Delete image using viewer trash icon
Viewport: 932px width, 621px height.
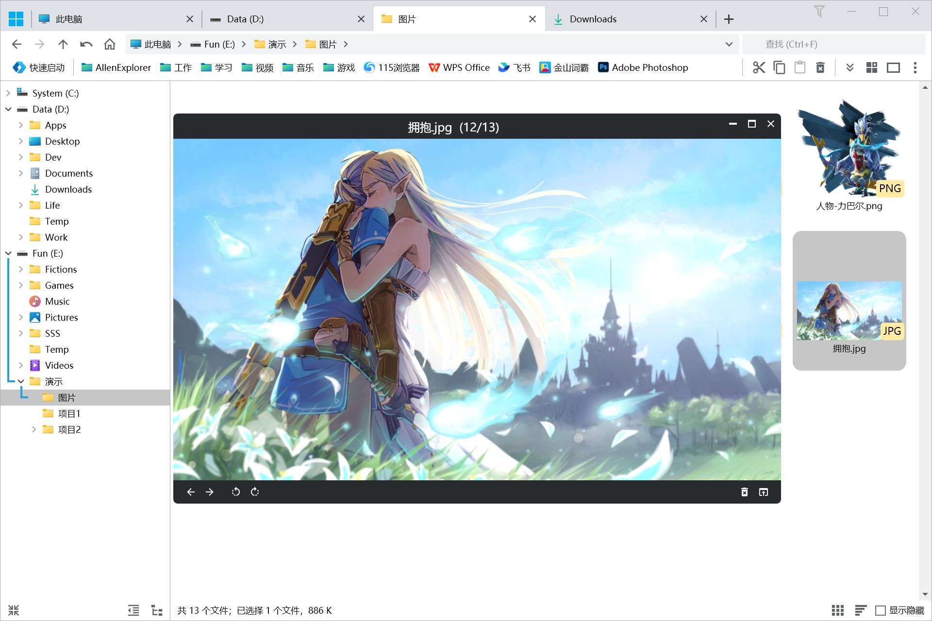[x=744, y=492]
